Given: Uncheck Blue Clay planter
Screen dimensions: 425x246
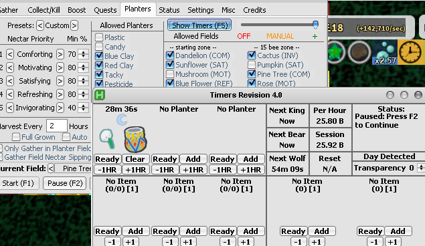Looking at the screenshot, I should [x=99, y=55].
